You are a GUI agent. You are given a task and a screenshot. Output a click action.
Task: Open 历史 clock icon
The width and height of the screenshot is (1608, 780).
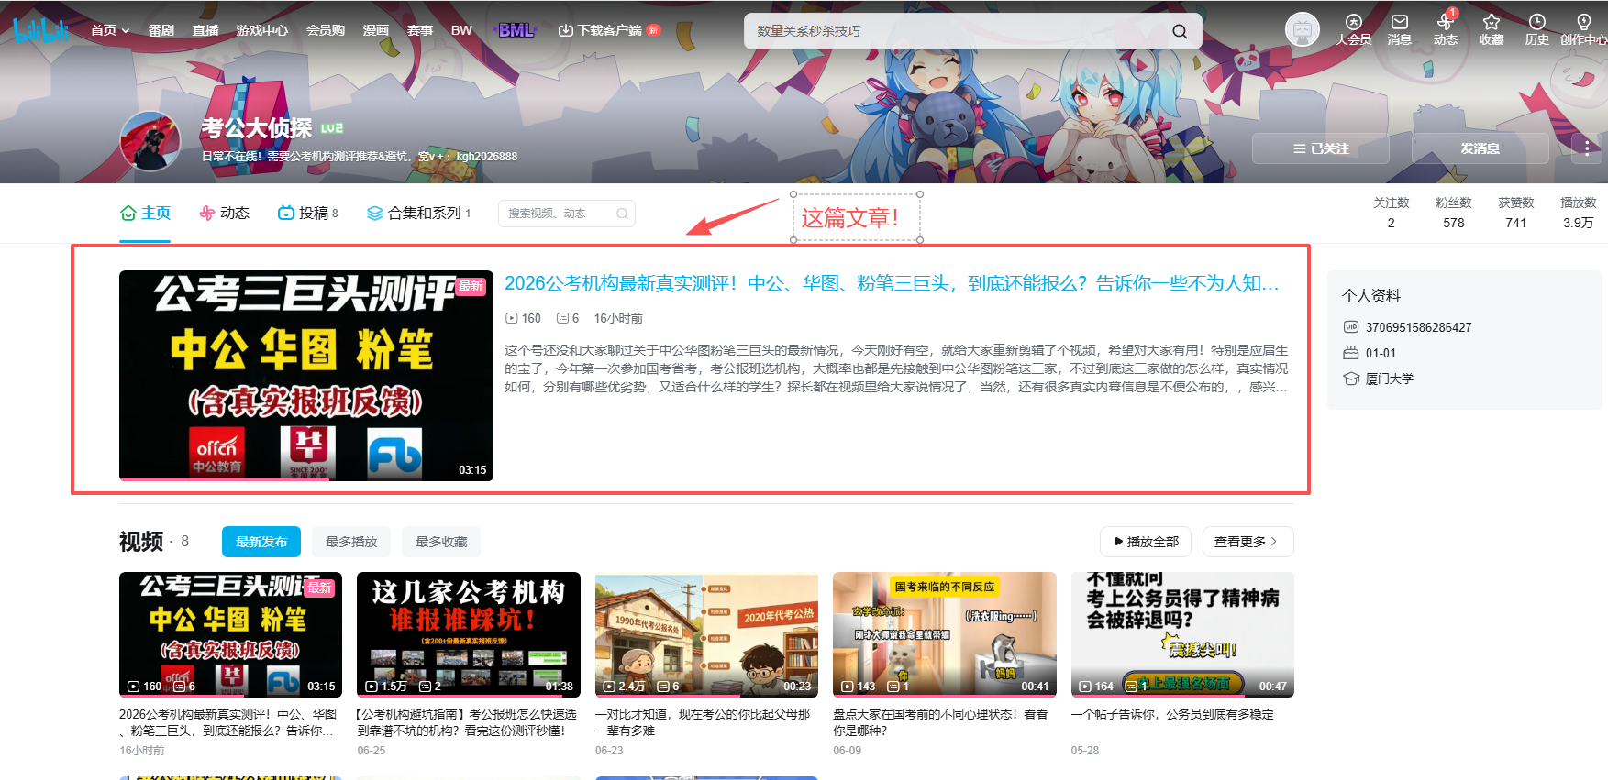tap(1537, 29)
